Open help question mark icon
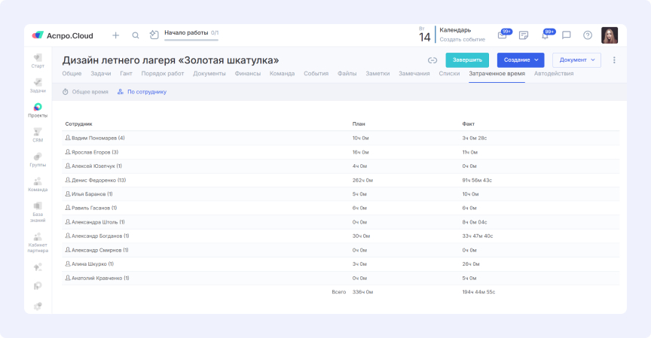The image size is (651, 338). tap(588, 35)
